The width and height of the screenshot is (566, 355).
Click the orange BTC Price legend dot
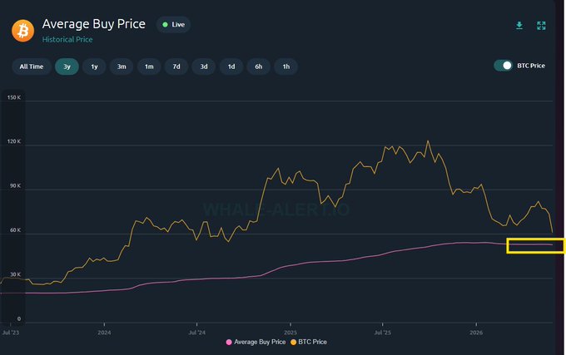293,342
